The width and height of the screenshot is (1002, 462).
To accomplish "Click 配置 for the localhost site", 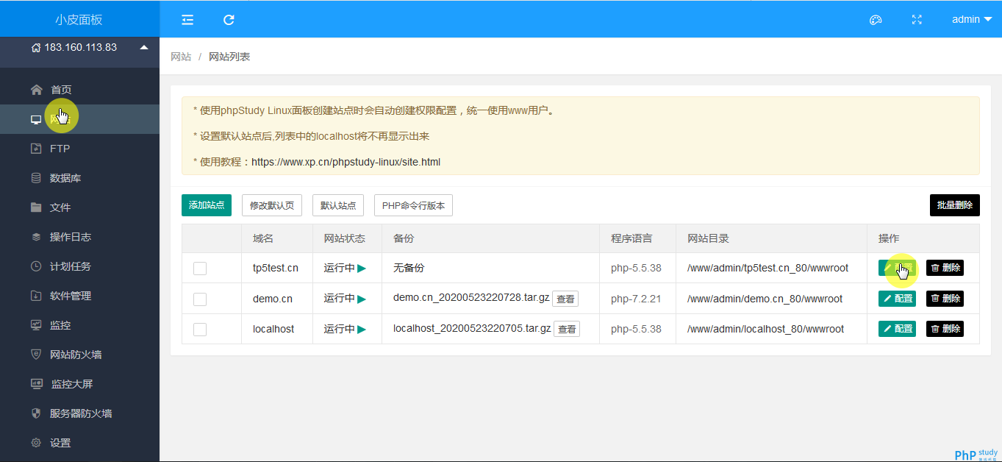I will 897,329.
